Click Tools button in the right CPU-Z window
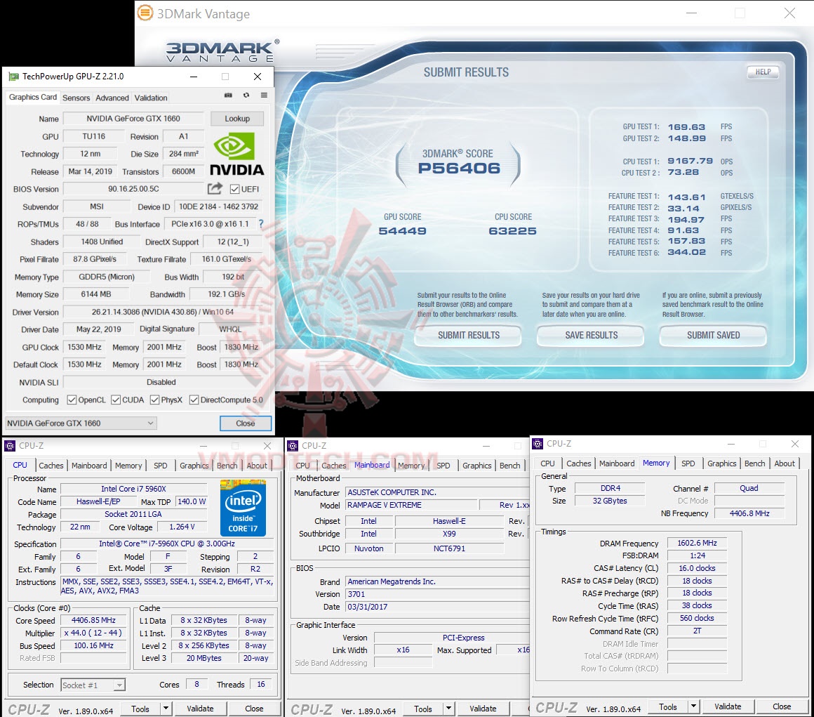814x717 pixels. tap(668, 706)
